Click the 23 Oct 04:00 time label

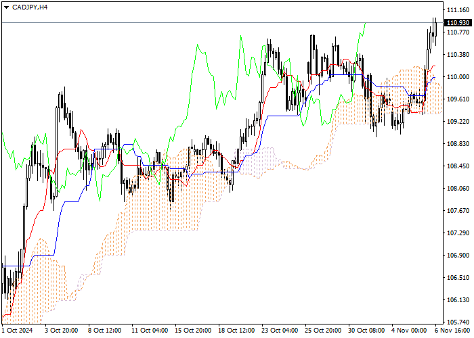pyautogui.click(x=280, y=331)
